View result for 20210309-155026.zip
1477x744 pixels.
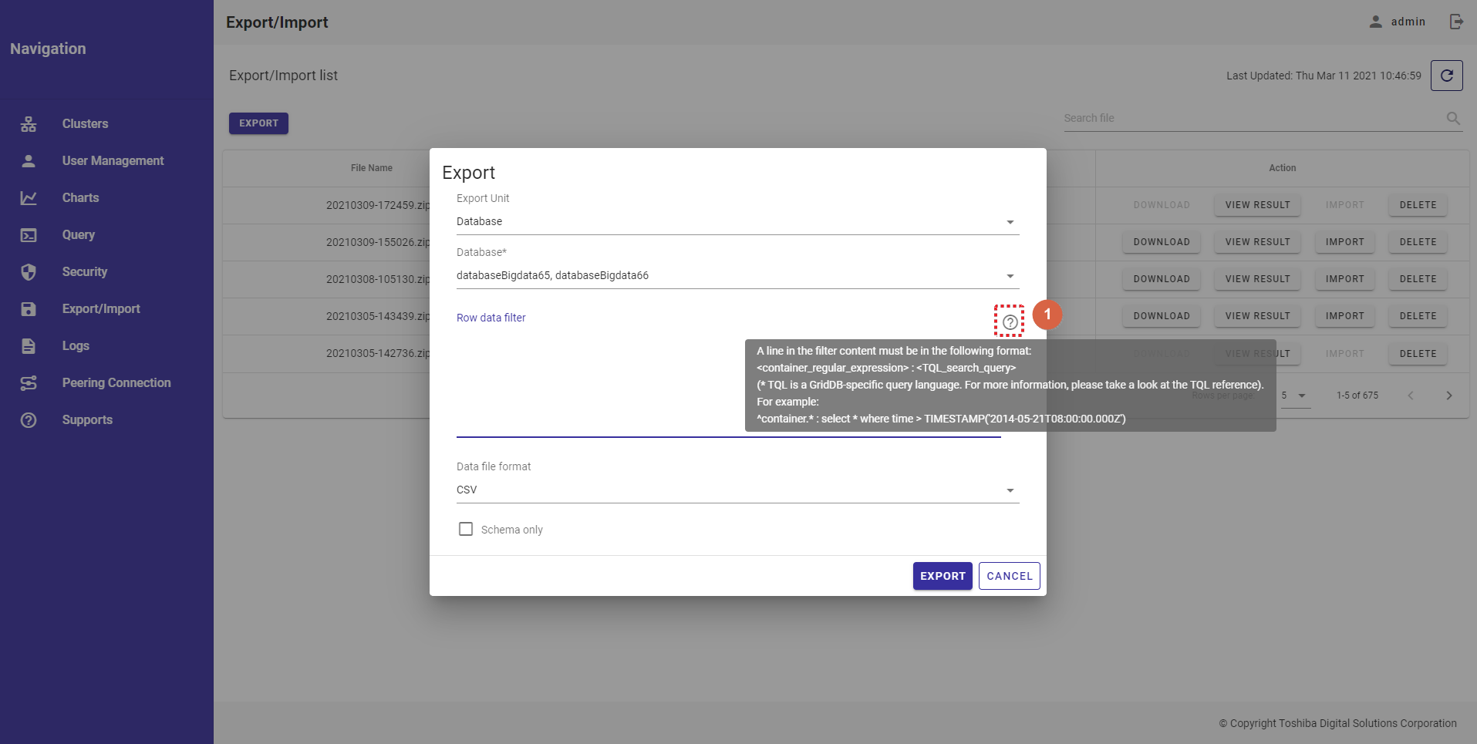pos(1257,242)
